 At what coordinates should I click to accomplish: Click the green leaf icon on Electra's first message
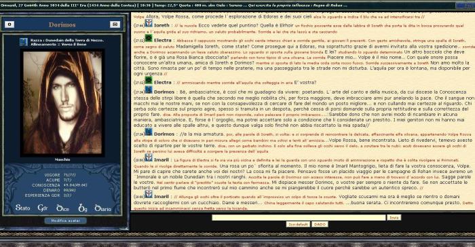coord(149,38)
